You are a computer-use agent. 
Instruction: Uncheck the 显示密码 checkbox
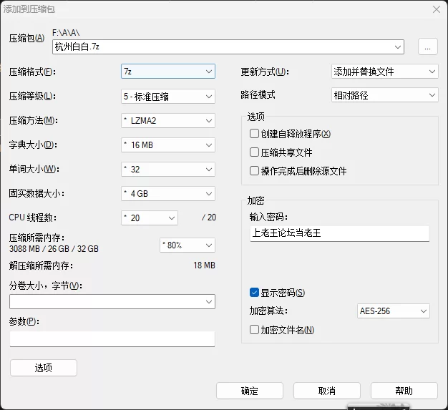[x=254, y=292]
